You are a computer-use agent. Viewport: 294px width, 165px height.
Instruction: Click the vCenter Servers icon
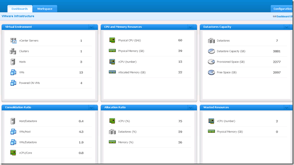click(13, 41)
